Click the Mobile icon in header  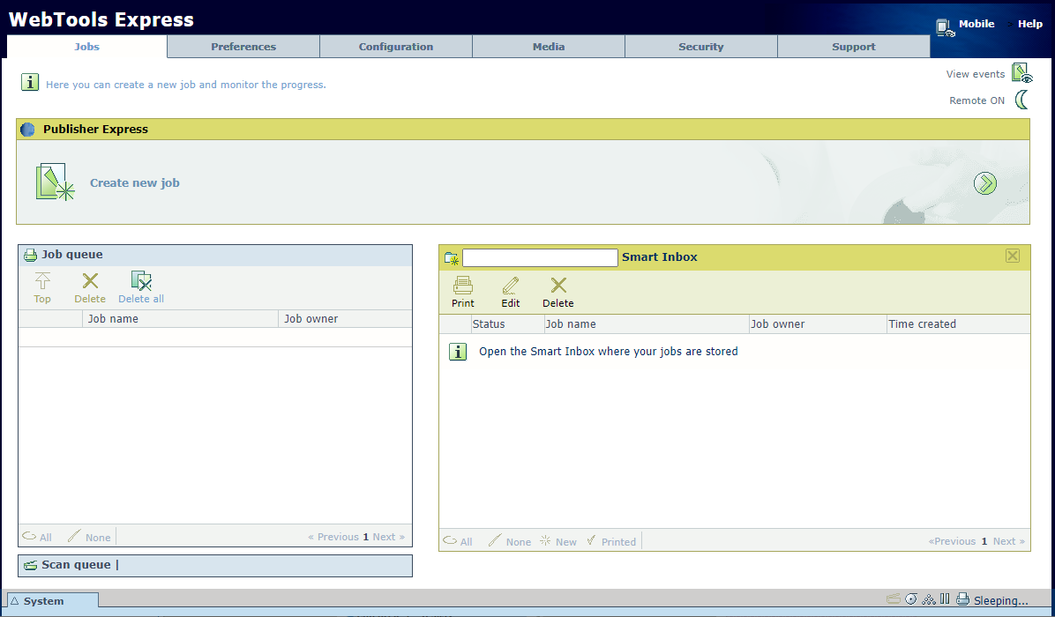pyautogui.click(x=947, y=26)
